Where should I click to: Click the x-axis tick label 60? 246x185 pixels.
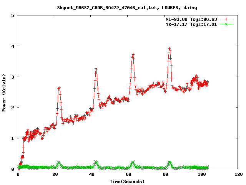(x=128, y=174)
